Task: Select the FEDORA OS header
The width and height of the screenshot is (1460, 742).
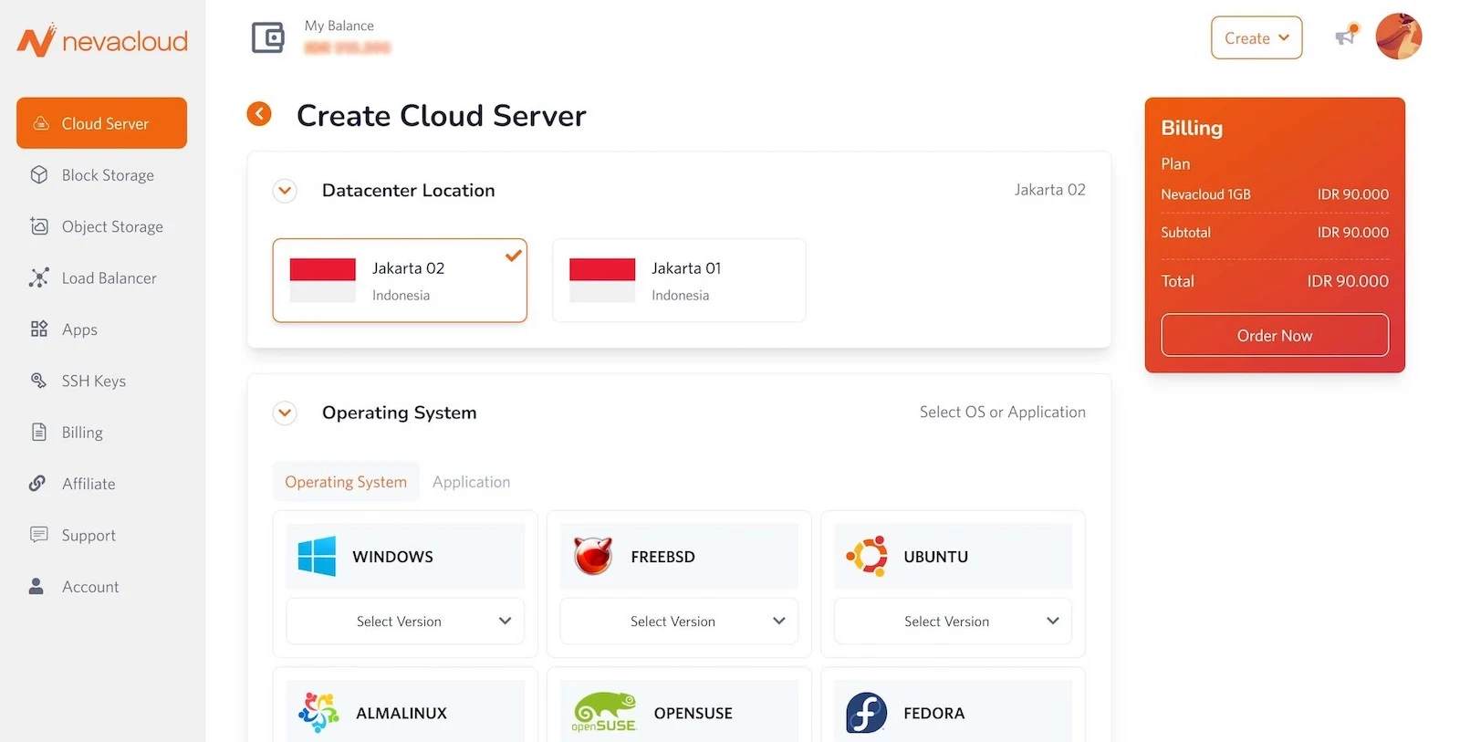Action: 953,711
